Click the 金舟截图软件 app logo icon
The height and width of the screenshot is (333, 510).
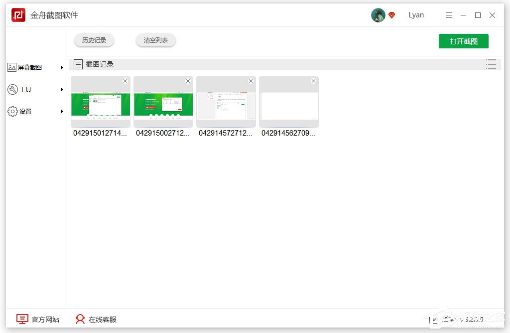[x=19, y=15]
